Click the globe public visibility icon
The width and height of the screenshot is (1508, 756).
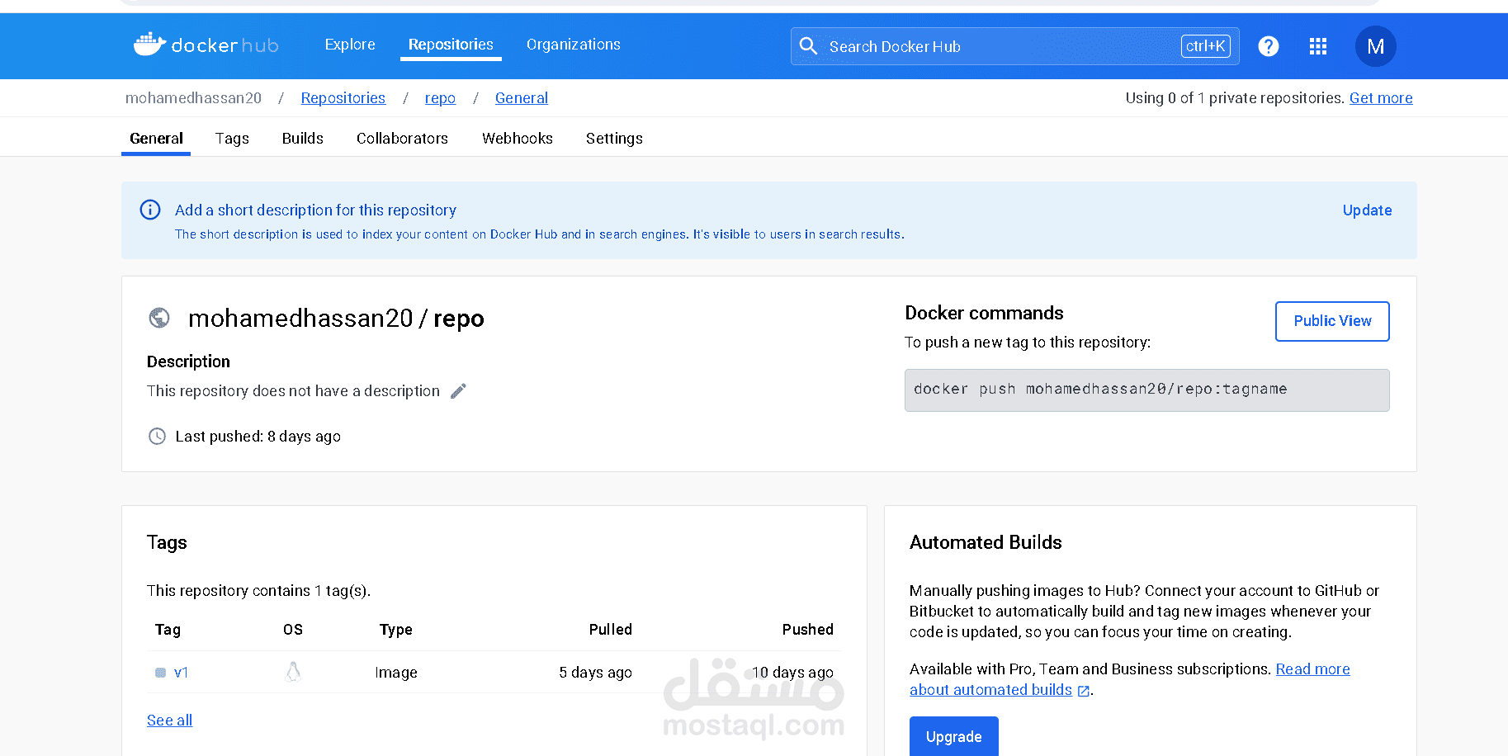159,318
